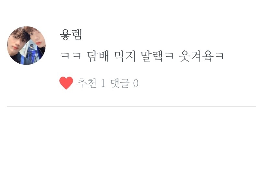Image resolution: width=256 pixels, height=191 pixels.
Task: Click the 추천 1 recommend label
Action: click(91, 83)
